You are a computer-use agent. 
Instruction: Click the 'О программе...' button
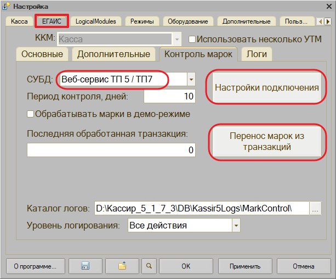pos(36,266)
